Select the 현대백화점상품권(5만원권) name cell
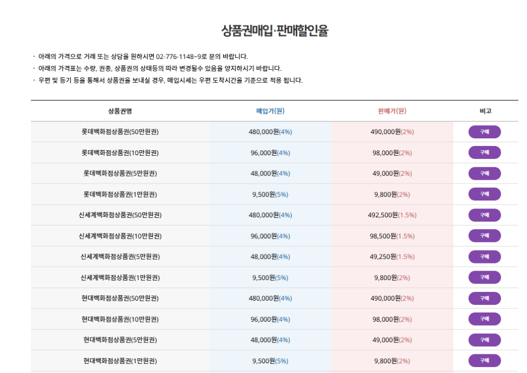 coord(120,340)
